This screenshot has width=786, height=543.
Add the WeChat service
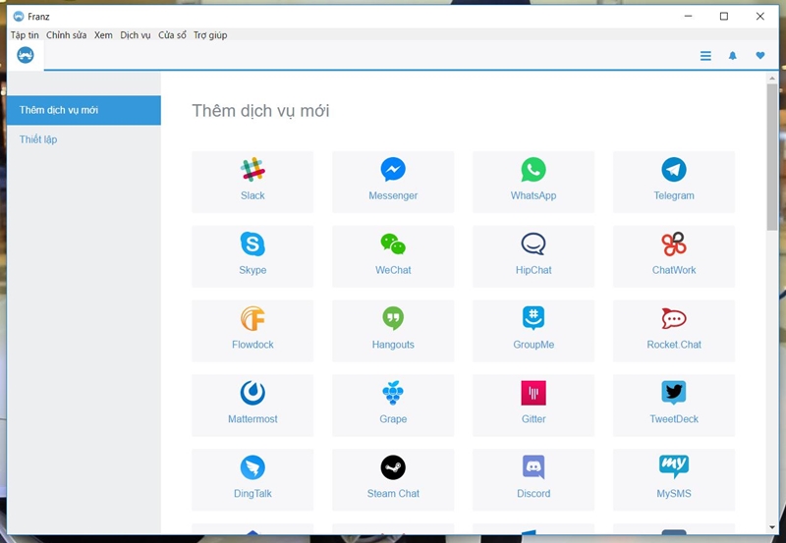(x=393, y=256)
